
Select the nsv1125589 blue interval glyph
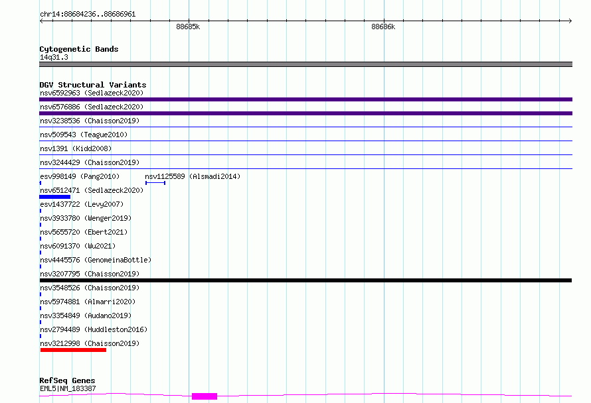[155, 183]
